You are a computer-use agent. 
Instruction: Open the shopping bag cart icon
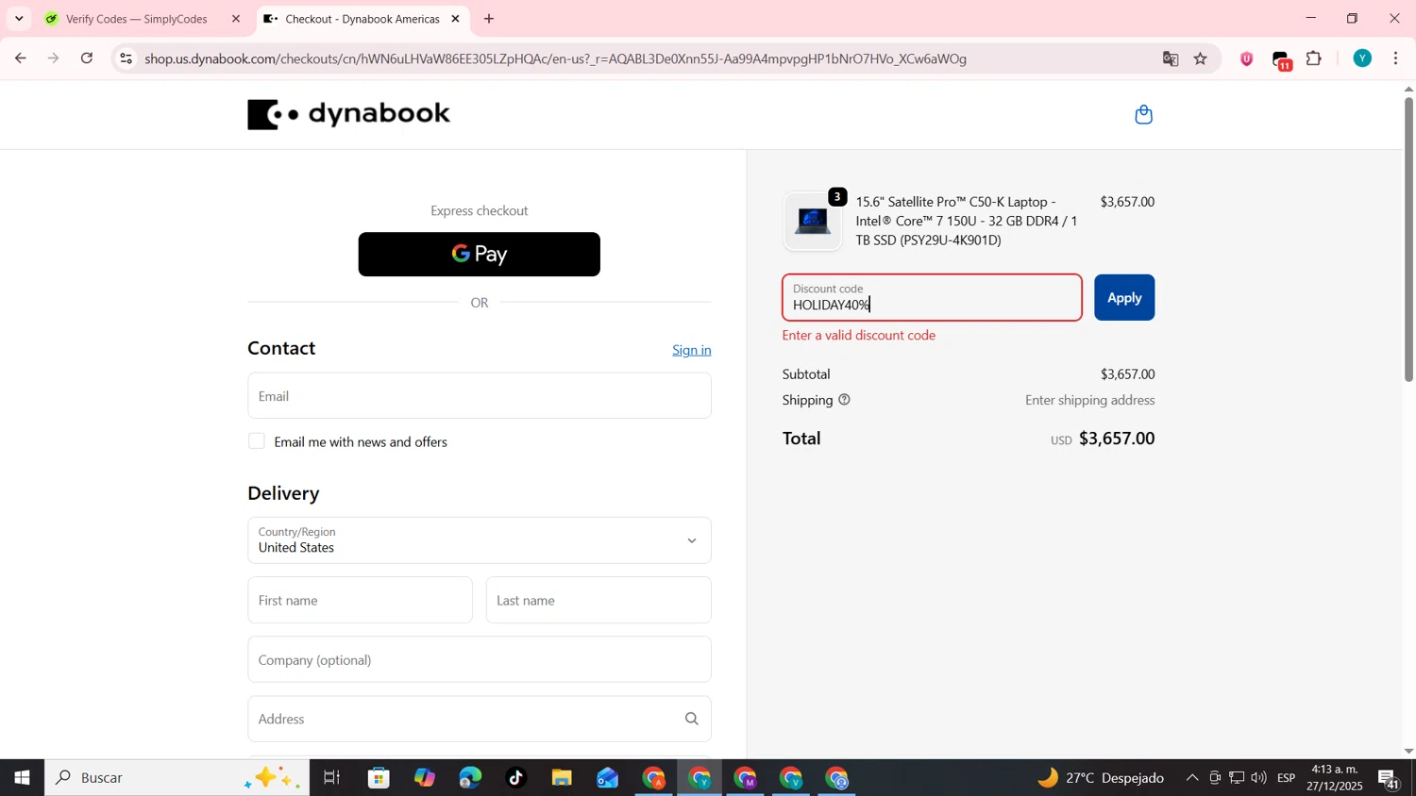coord(1143,115)
